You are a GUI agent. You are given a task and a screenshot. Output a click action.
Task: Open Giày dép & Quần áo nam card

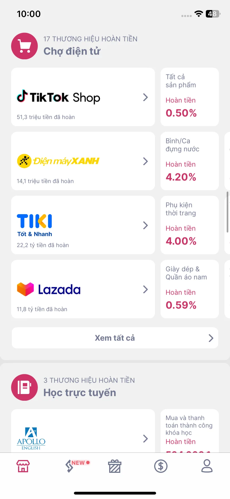pos(190,289)
